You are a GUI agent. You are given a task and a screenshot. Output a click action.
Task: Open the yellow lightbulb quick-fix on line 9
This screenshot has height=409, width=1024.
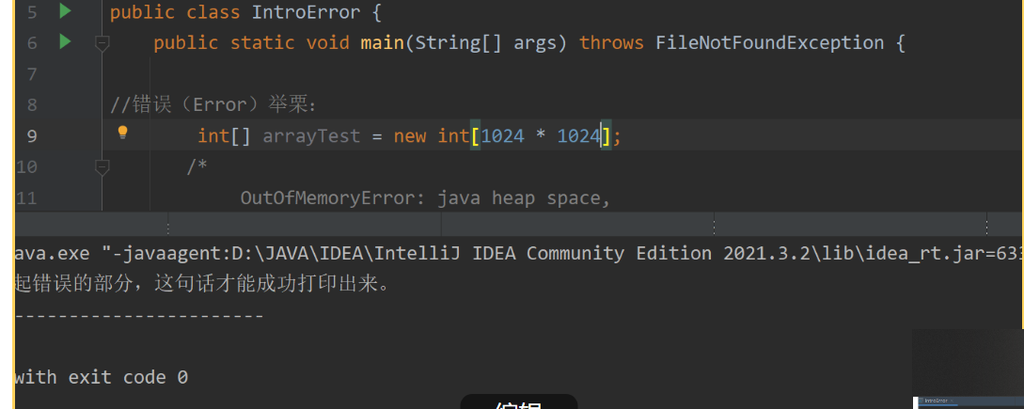[x=121, y=133]
